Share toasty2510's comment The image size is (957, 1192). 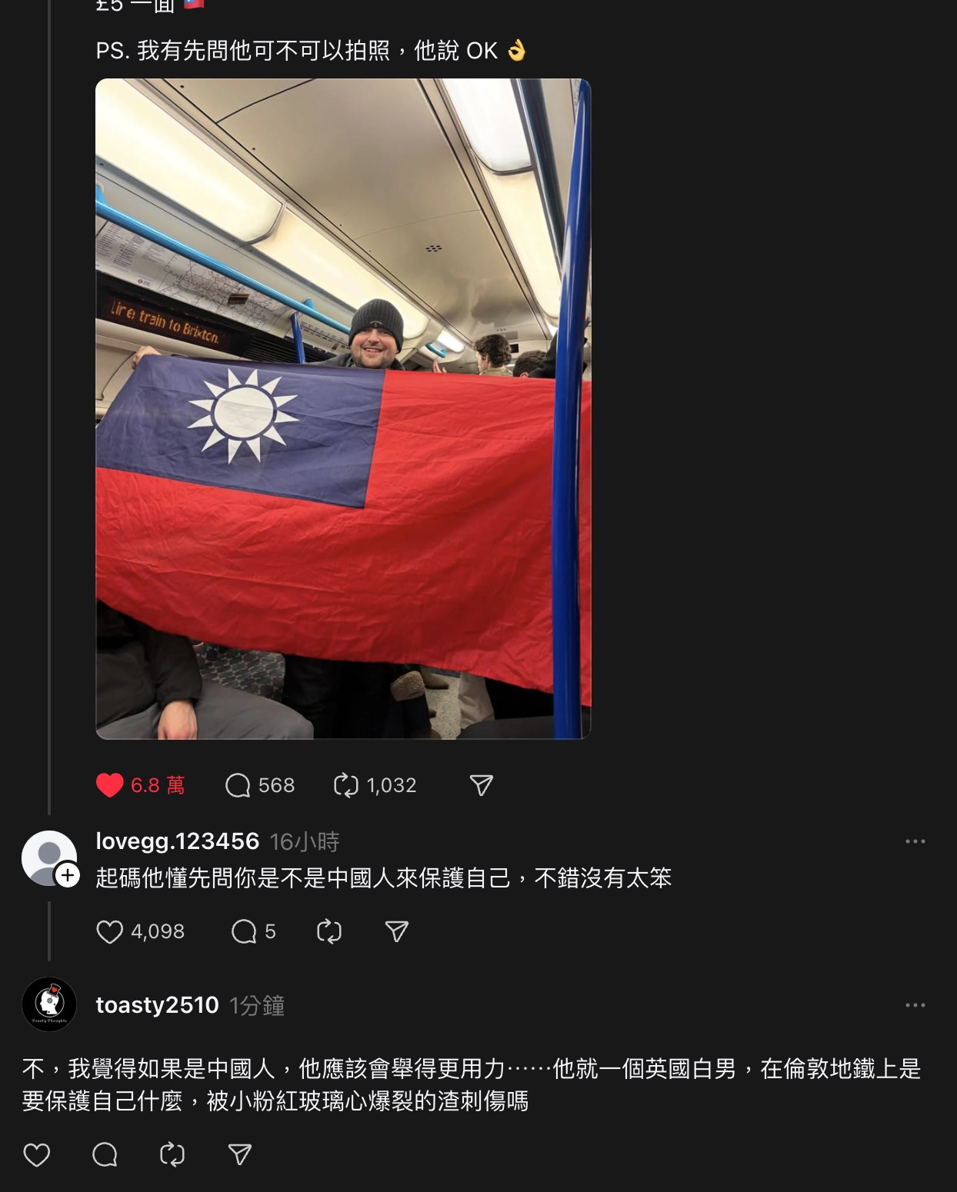coord(239,1154)
